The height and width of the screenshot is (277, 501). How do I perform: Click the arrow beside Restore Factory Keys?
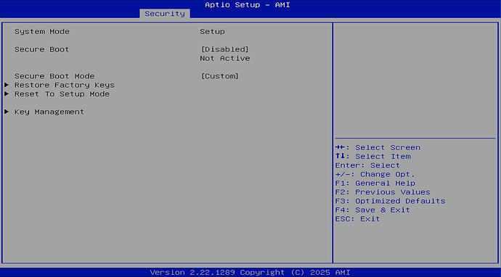(7, 86)
